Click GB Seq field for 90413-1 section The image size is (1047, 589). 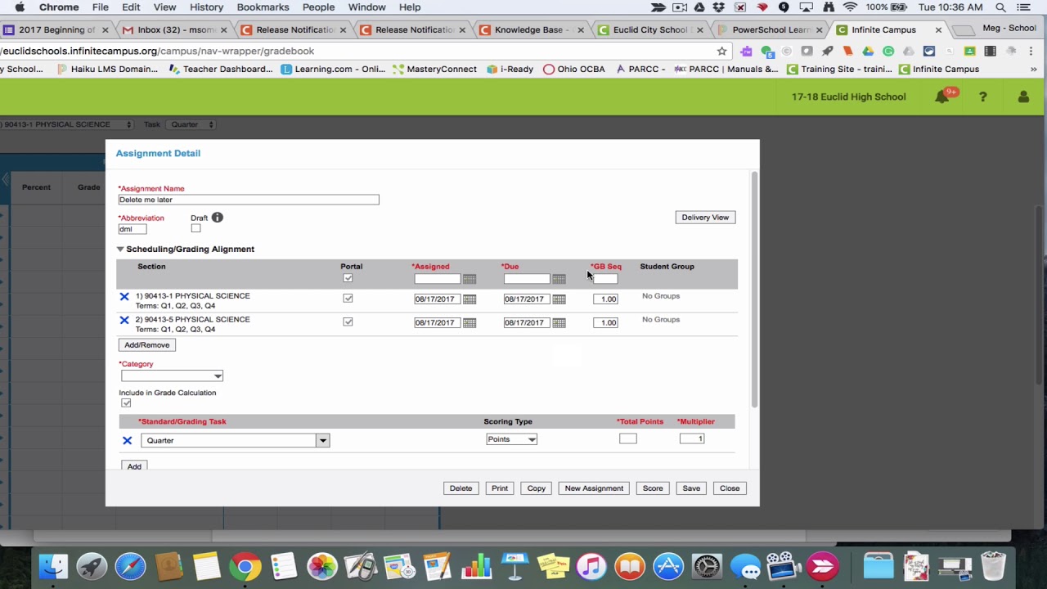[606, 299]
